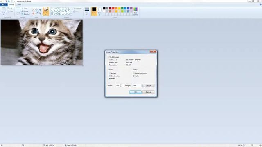Click the Default button
Image resolution: width=262 pixels, height=147 pixels.
tap(148, 86)
